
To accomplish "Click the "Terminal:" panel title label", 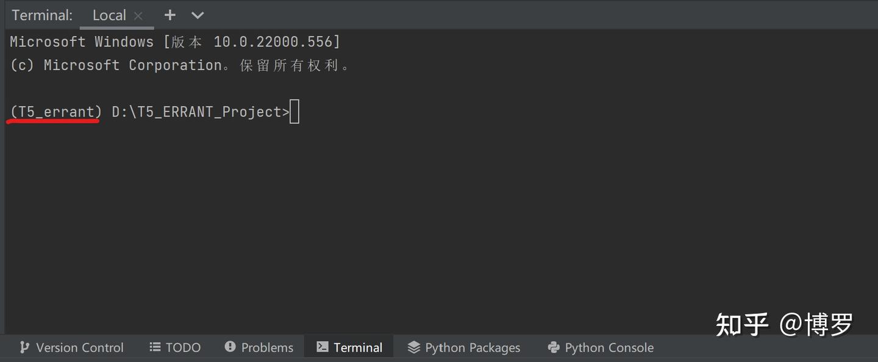I will (42, 15).
